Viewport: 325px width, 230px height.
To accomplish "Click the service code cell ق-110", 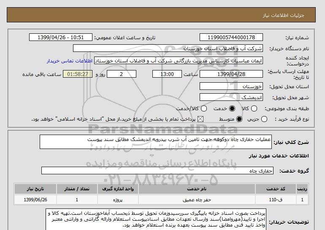I will [276, 200].
